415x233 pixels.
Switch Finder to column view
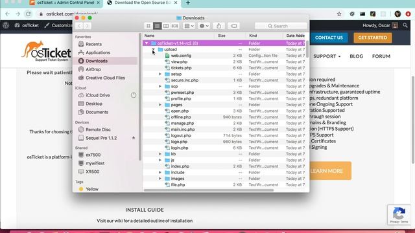pyautogui.click(x=166, y=26)
